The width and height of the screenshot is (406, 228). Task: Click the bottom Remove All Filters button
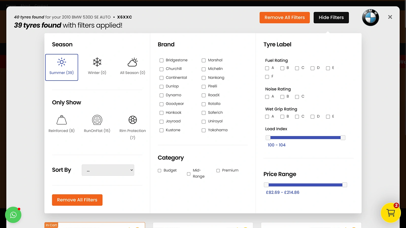pos(77,200)
